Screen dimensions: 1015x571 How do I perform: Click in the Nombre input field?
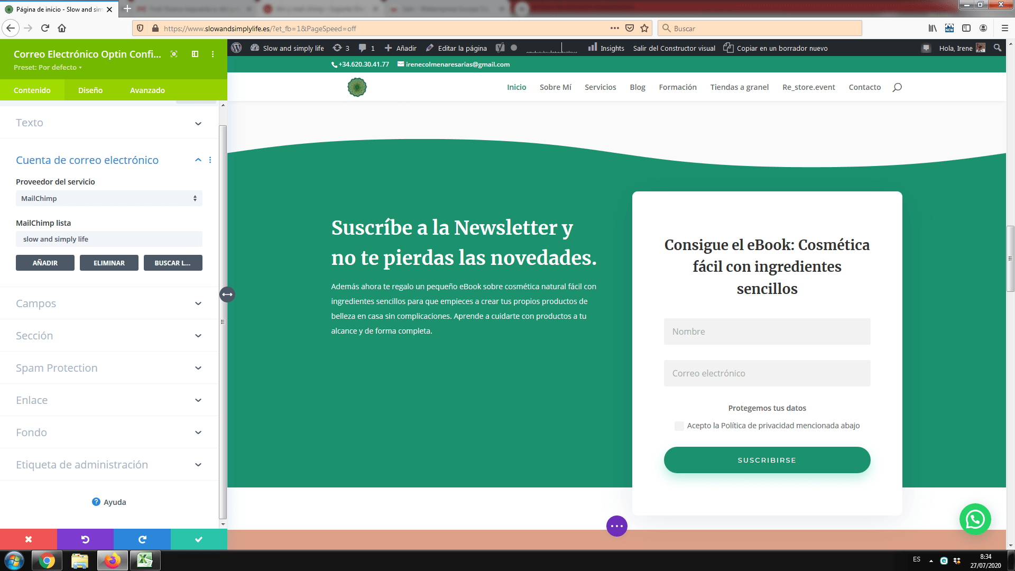(x=767, y=331)
